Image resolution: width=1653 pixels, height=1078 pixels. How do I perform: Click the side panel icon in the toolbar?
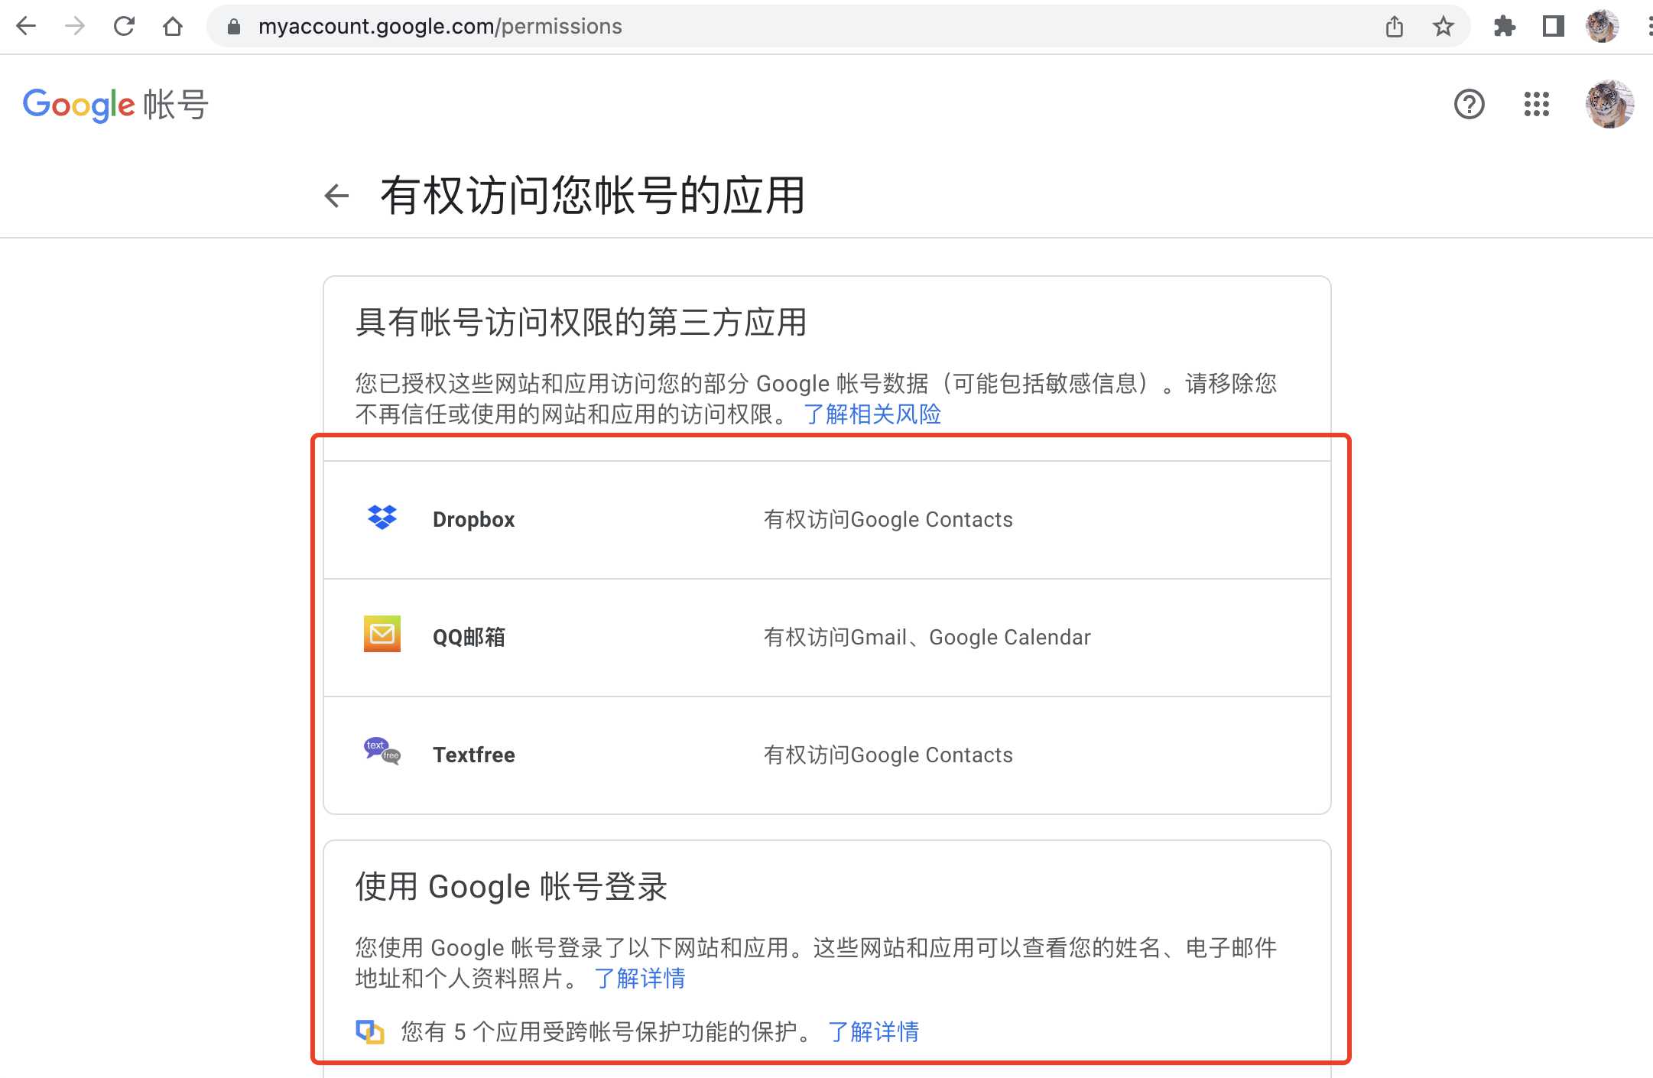tap(1553, 26)
